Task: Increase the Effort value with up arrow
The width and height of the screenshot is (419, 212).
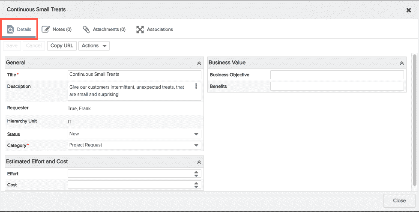Action: click(196, 172)
